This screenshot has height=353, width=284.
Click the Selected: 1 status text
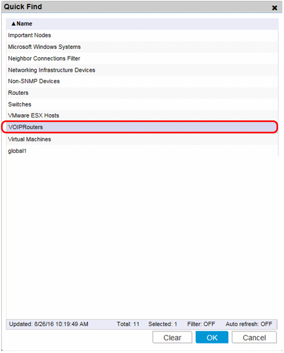click(x=163, y=324)
